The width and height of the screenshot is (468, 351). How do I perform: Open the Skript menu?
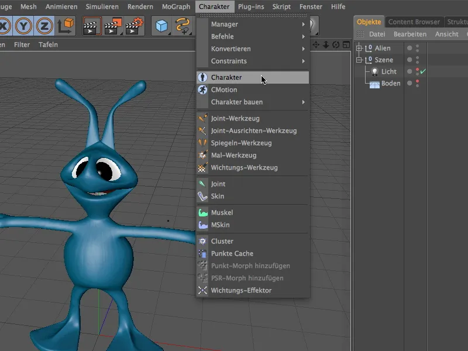(x=281, y=6)
